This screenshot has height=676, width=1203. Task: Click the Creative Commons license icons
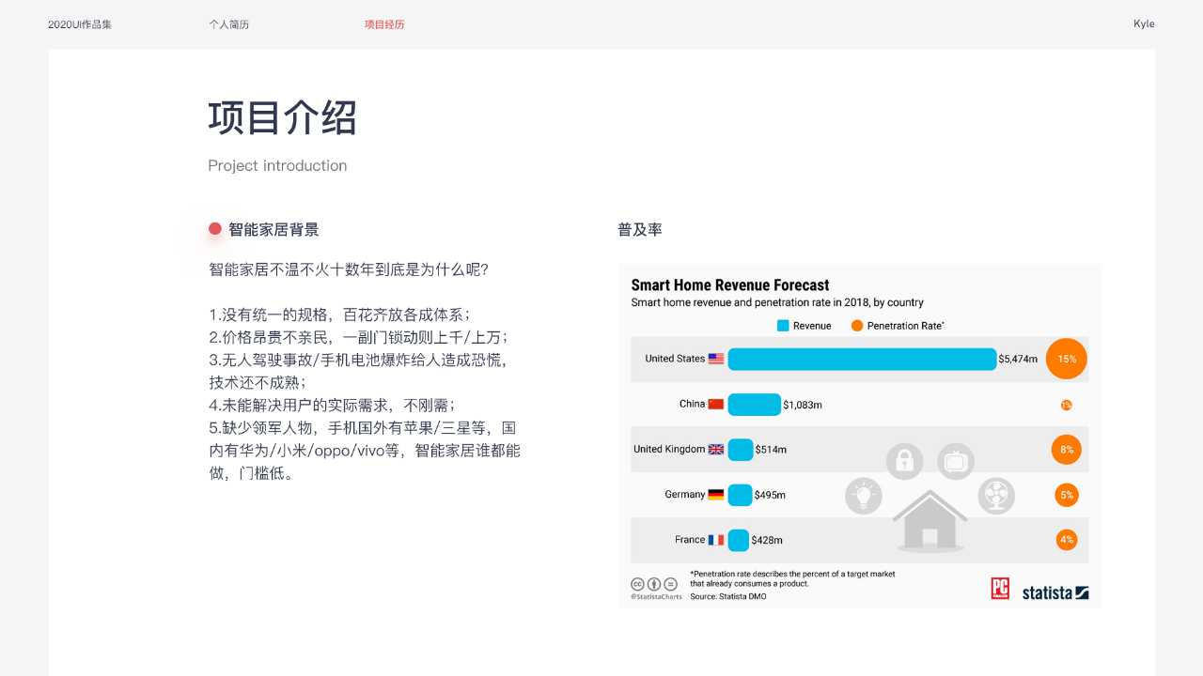[653, 583]
